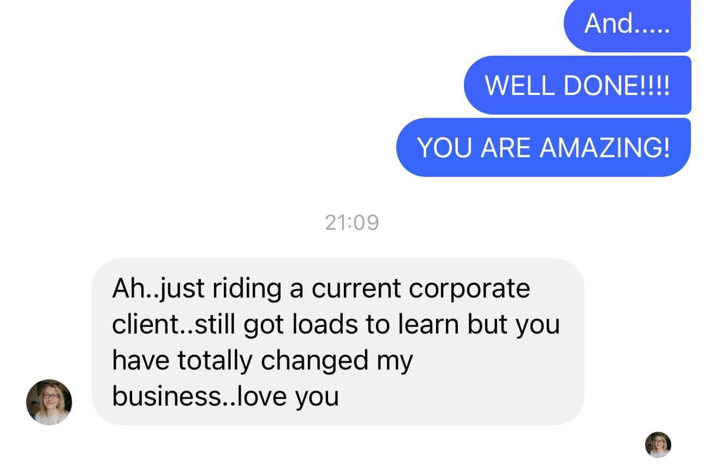This screenshot has height=476, width=704.
Task: Click the word "corporate" in the reply
Action: (x=469, y=289)
